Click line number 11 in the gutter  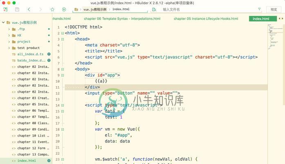point(57,87)
